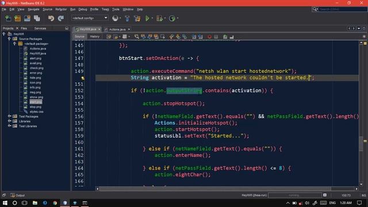The image size is (368, 207).
Task: Click the Search input field
Action: pos(343,9)
